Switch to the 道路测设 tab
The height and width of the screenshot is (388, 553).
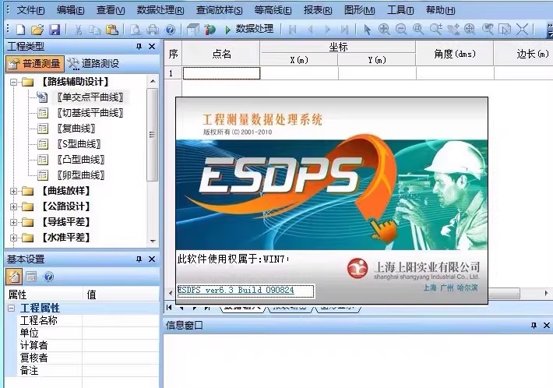(x=93, y=63)
